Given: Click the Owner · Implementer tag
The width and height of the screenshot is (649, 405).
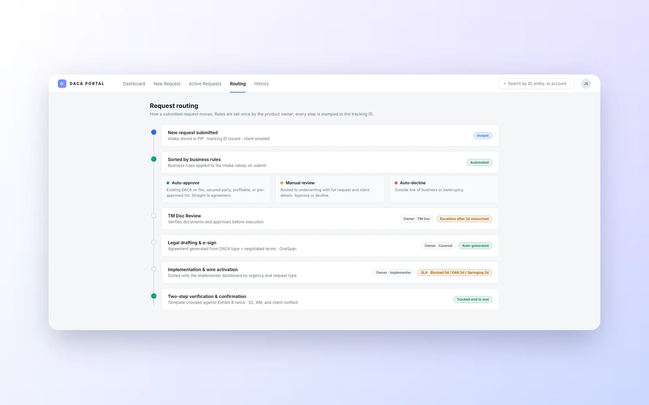Looking at the screenshot, I should pyautogui.click(x=393, y=273).
